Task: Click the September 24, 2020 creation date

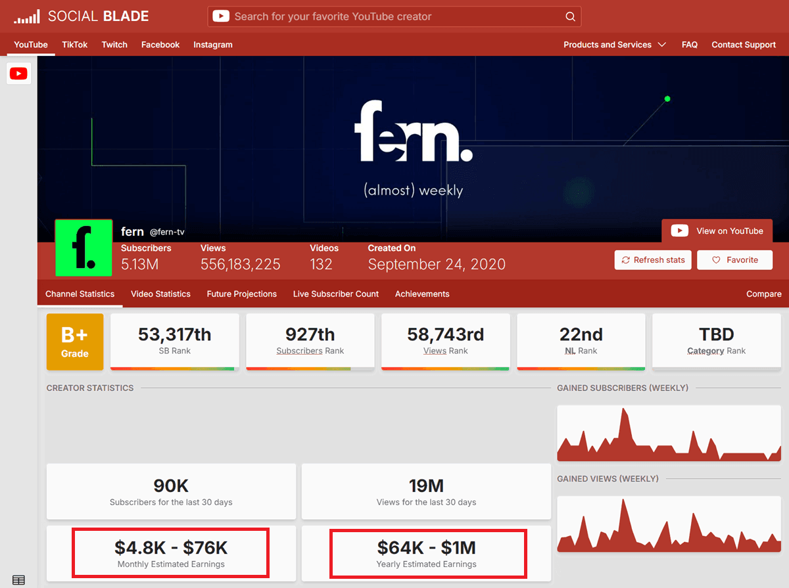Action: (x=437, y=264)
